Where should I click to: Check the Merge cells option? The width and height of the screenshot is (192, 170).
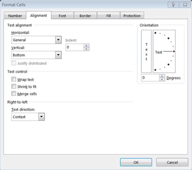14,93
